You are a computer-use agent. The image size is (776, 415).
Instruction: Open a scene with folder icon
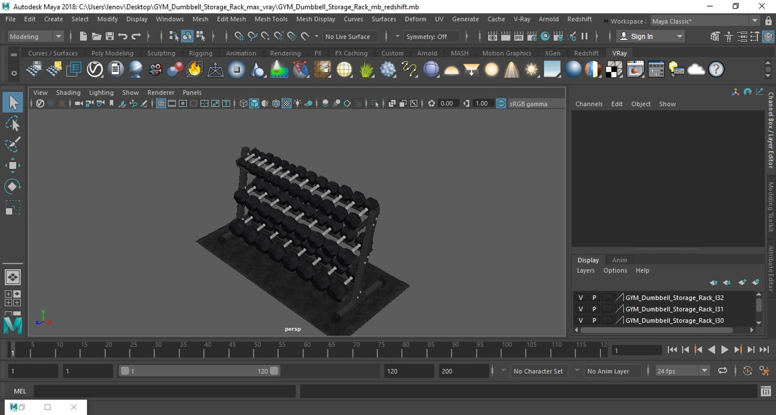(96, 36)
